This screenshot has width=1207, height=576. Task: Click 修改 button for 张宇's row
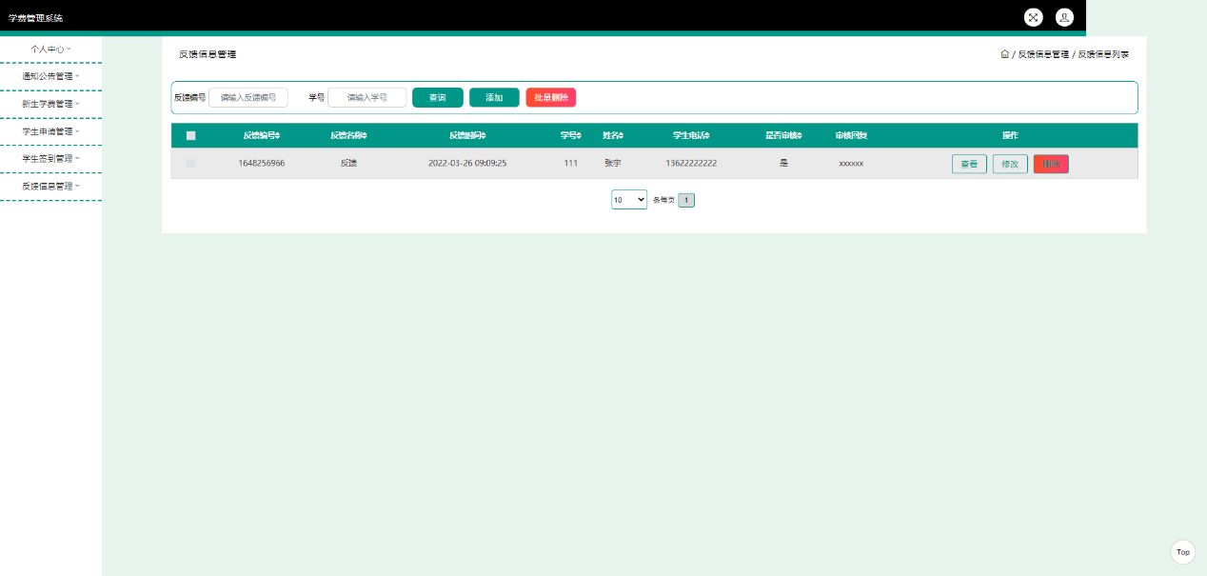(1010, 164)
